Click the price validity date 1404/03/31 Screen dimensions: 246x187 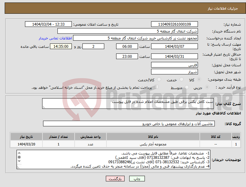pos(174,56)
